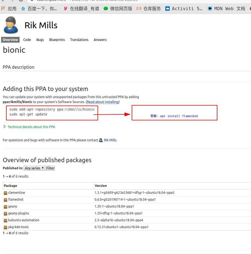Expand the geany-plugins package row
Viewport: 251px width, 254px height.
[x=127, y=213]
